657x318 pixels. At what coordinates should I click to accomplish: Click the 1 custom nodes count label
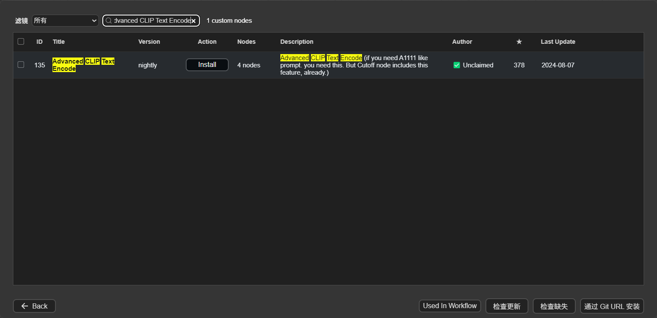(229, 21)
